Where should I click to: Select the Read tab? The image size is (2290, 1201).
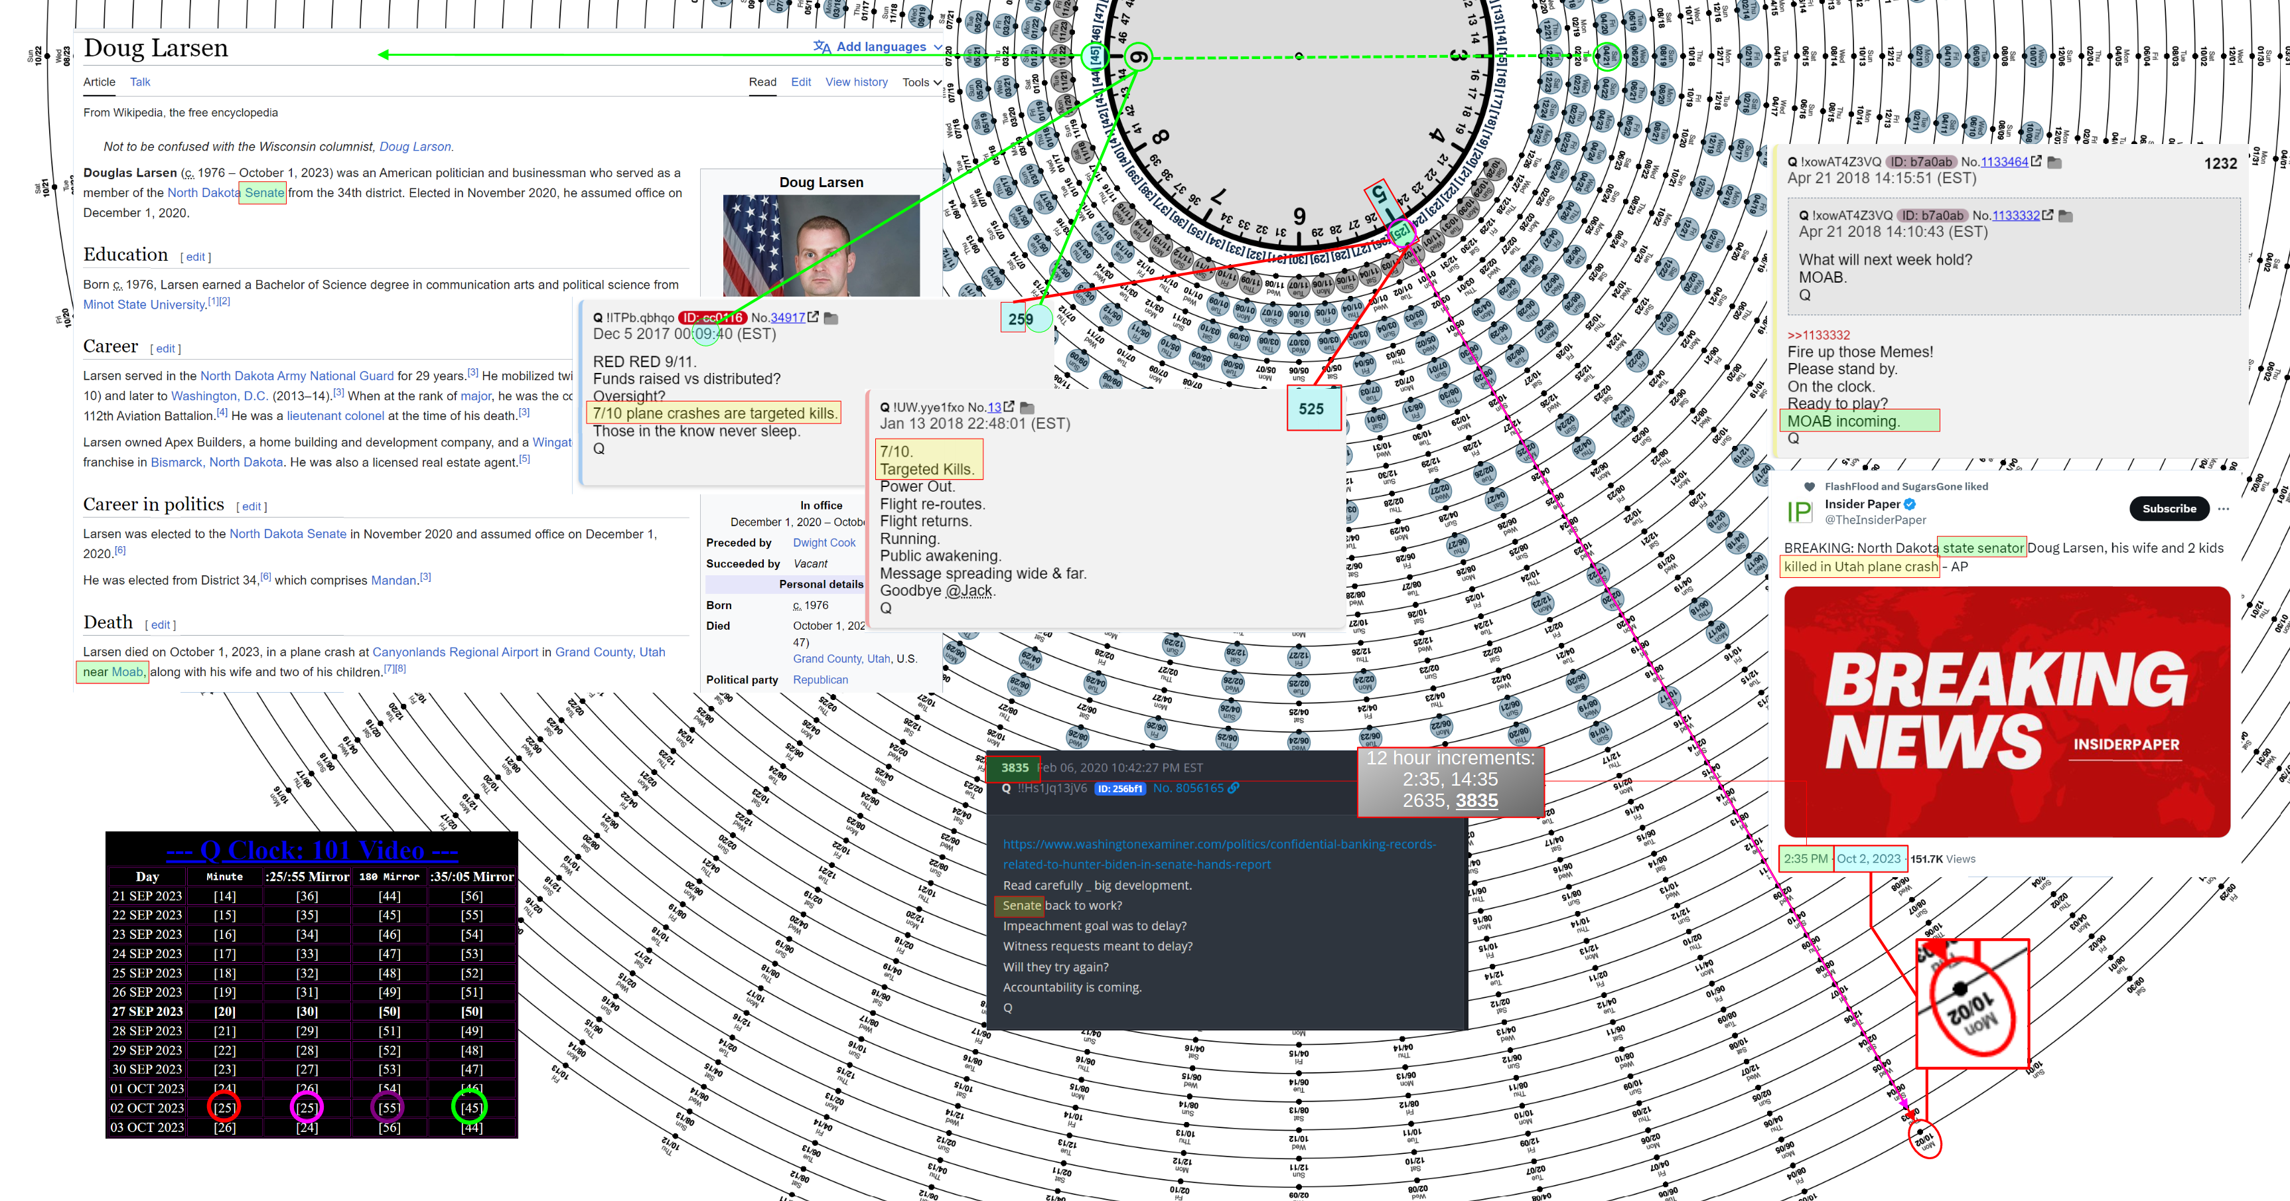click(762, 82)
